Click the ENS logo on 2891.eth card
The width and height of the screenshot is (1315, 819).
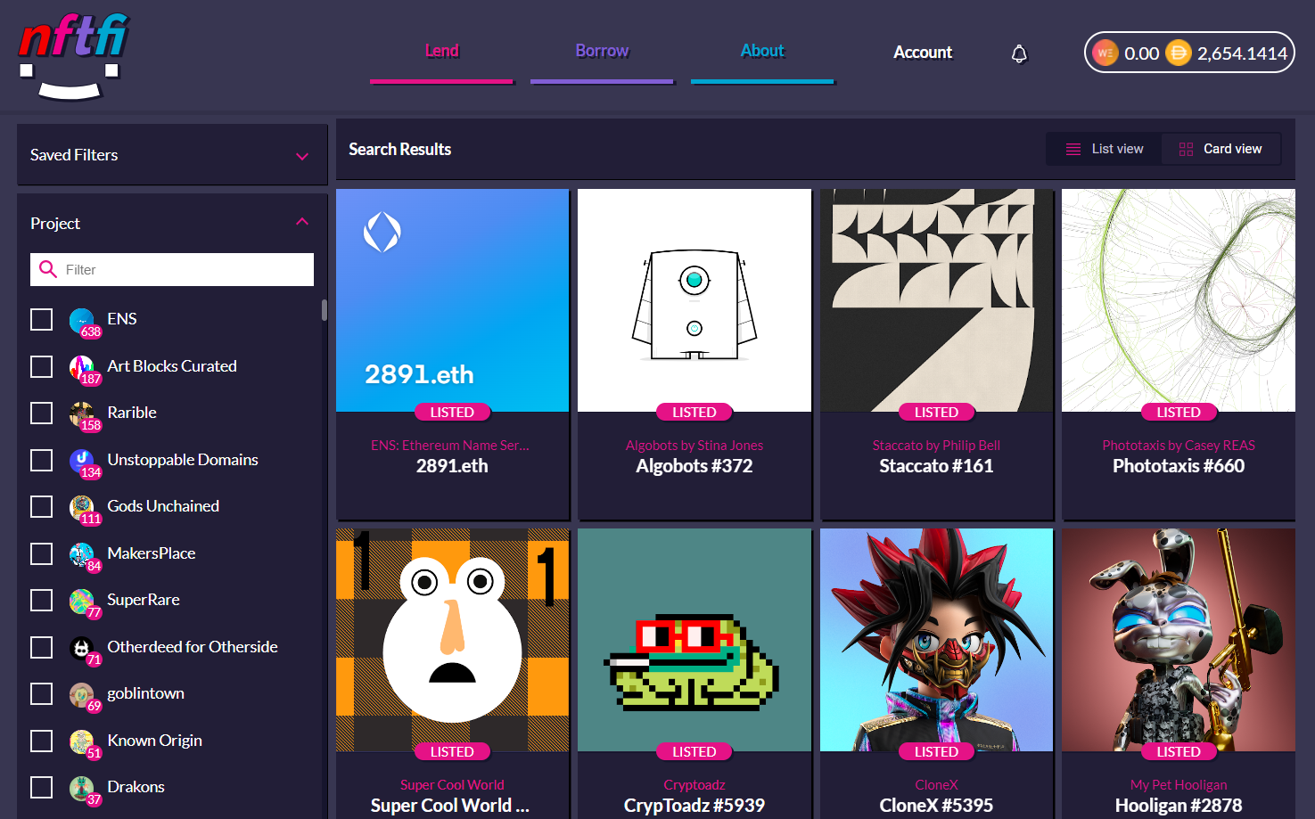pos(382,233)
